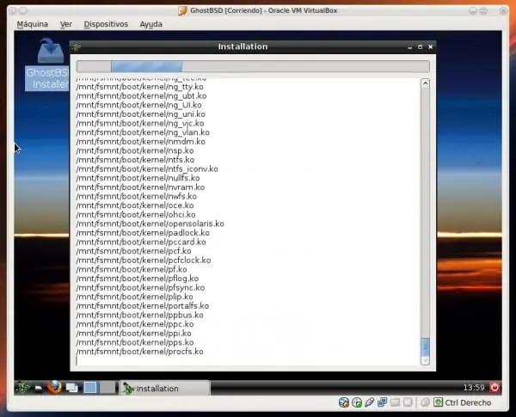
Task: Click the log line nmdm.ko
Action: [140, 142]
